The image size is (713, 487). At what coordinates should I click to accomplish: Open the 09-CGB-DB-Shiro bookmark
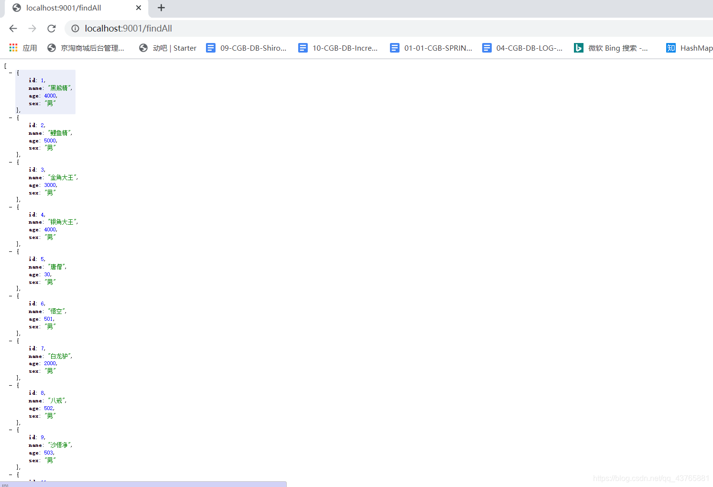[246, 48]
